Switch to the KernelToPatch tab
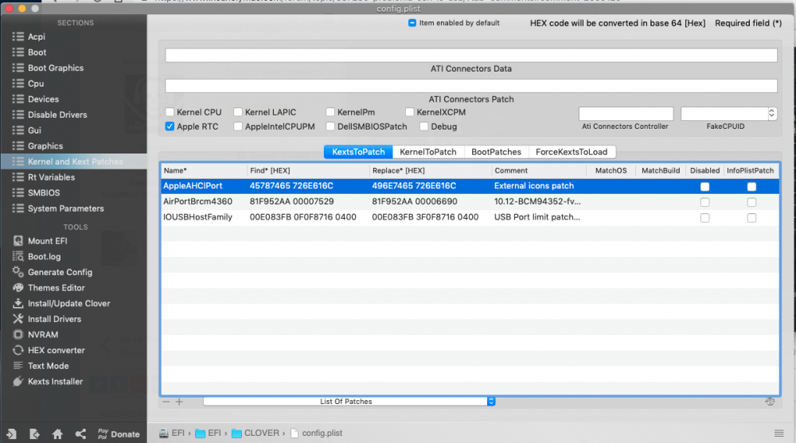This screenshot has height=443, width=796. 428,152
